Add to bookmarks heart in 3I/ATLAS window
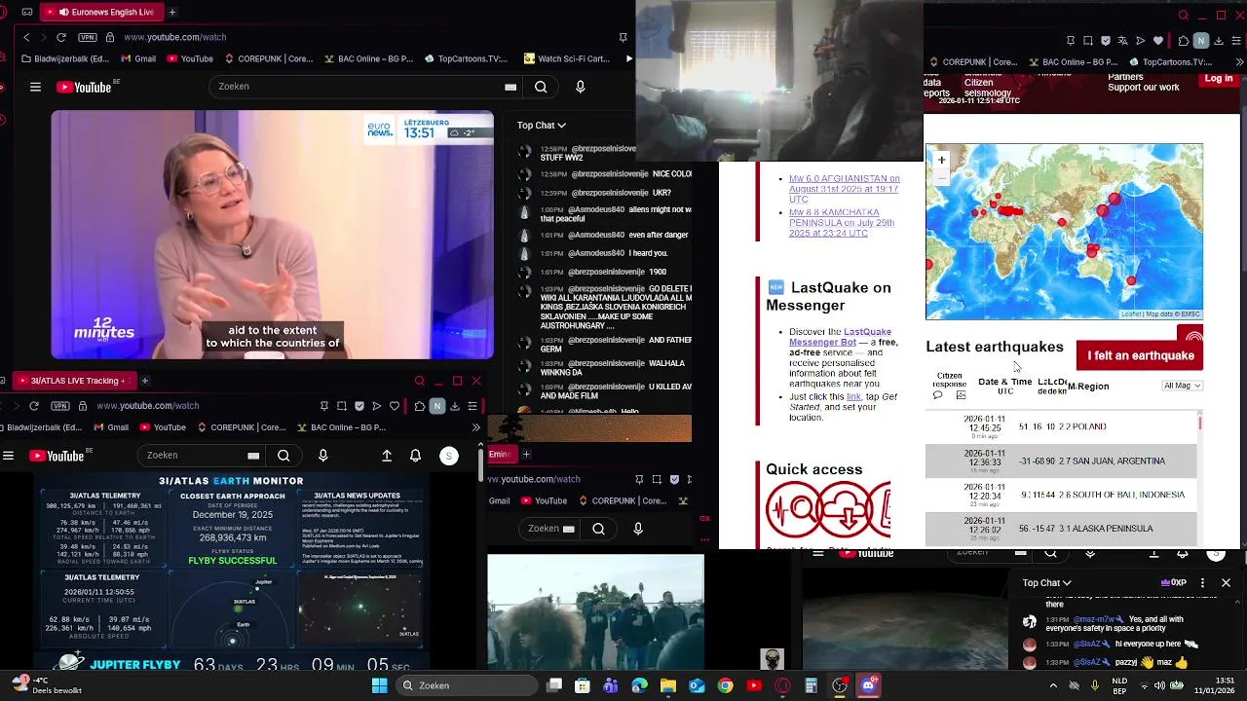This screenshot has width=1247, height=701. [x=395, y=405]
